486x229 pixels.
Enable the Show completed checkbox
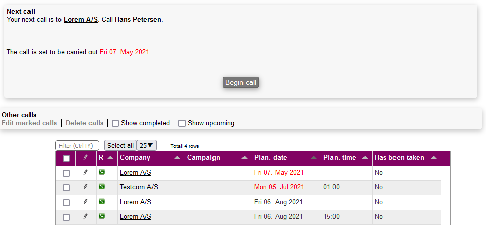click(x=115, y=123)
